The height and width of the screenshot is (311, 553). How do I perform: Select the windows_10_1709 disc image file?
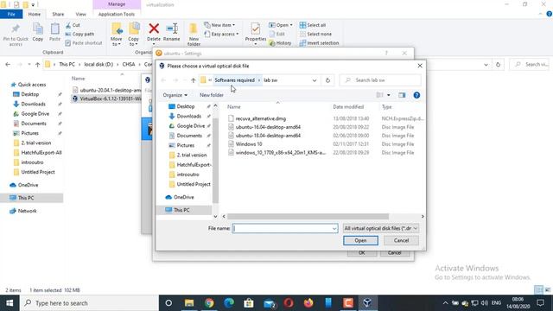pos(280,153)
